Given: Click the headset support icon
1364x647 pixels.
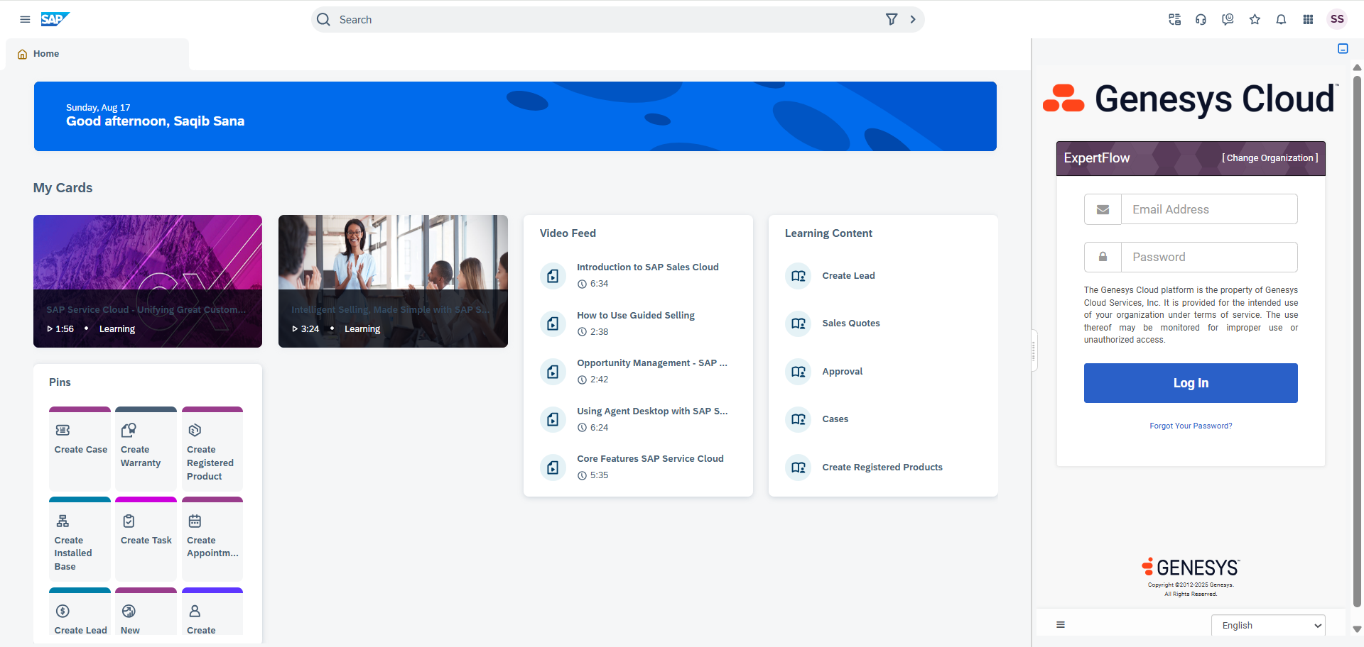Looking at the screenshot, I should [x=1201, y=19].
